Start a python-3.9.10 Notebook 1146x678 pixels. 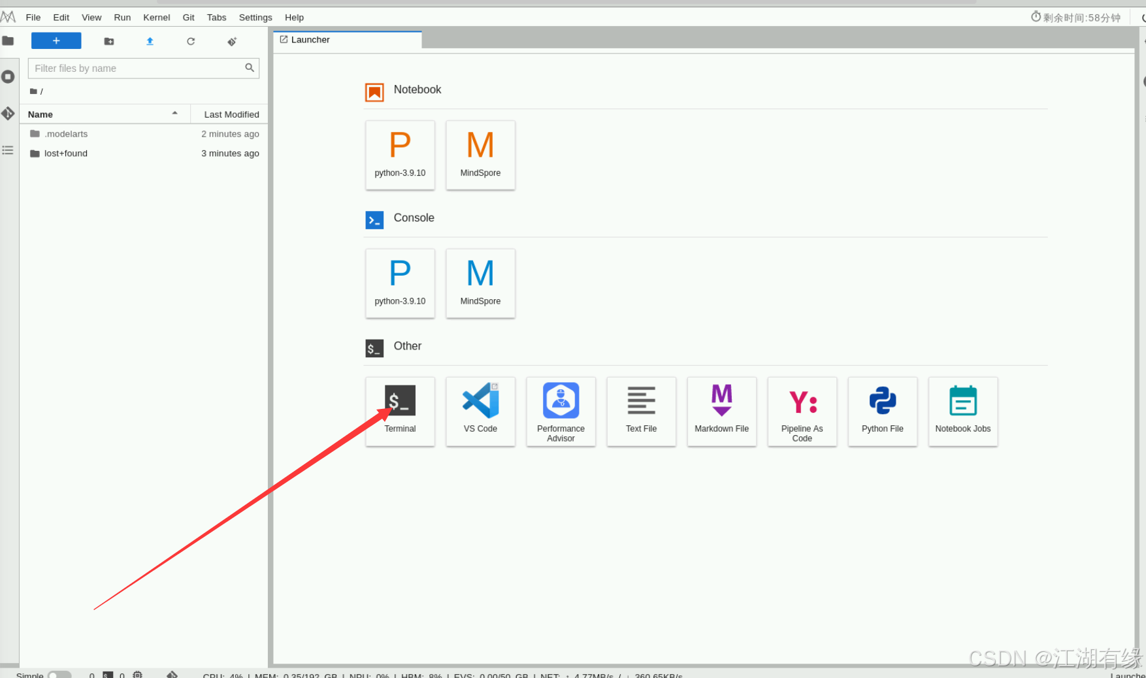400,155
